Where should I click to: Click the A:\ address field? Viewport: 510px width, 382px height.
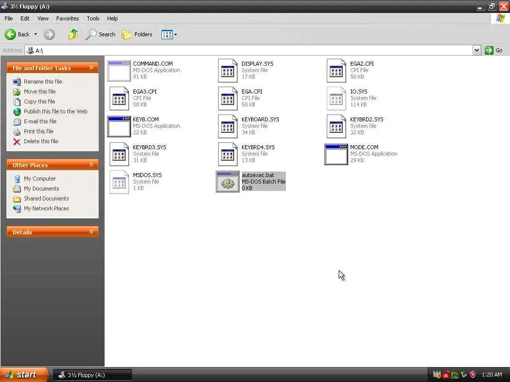[x=249, y=50]
